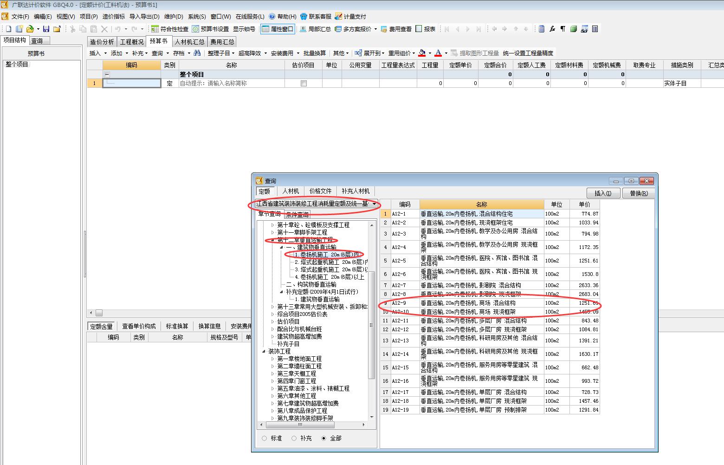Collapse the 装饰工程 tree node
724x465 pixels.
(x=264, y=351)
